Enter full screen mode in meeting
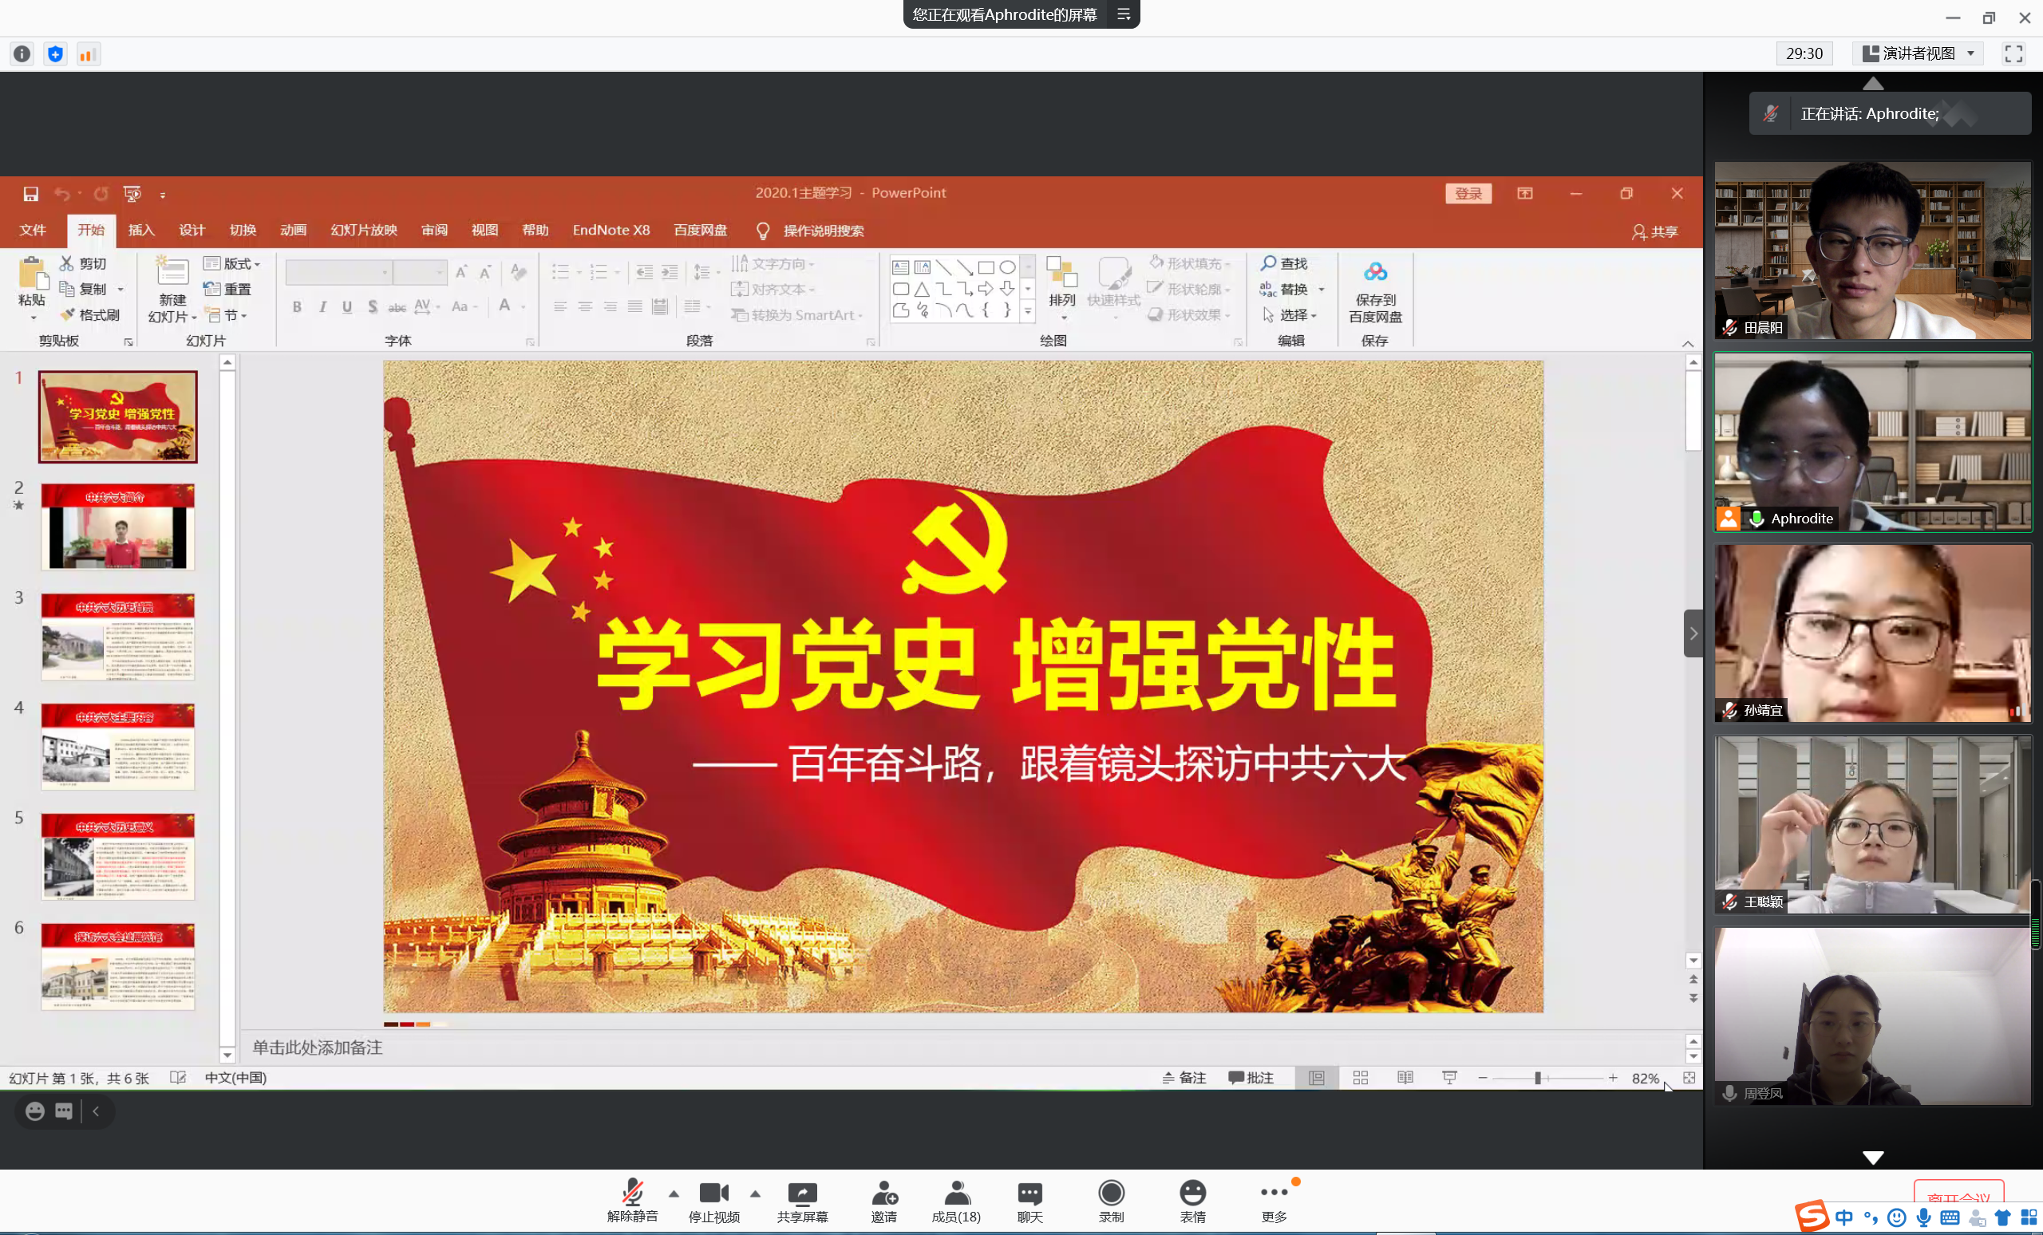Viewport: 2043px width, 1235px height. pyautogui.click(x=2013, y=54)
